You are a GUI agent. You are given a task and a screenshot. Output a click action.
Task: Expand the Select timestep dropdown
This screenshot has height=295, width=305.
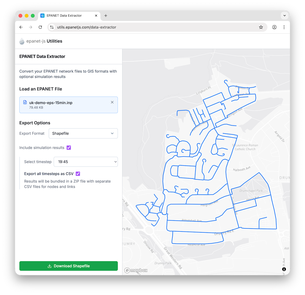86,162
